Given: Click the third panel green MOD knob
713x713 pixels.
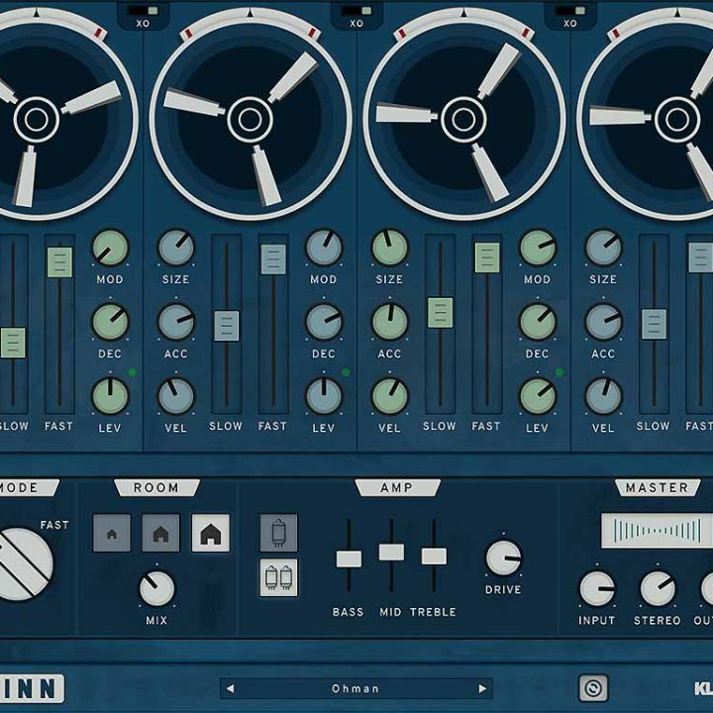Looking at the screenshot, I should point(538,248).
